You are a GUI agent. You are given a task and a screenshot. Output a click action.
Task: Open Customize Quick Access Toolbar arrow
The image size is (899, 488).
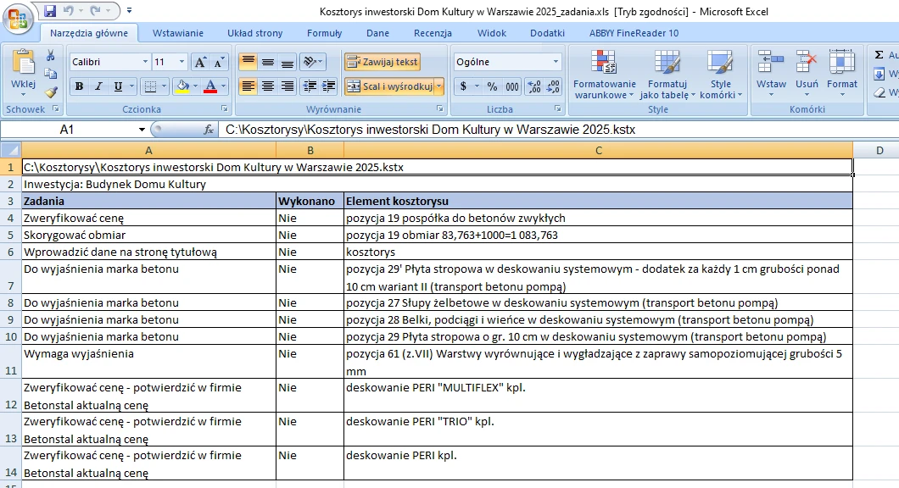[129, 10]
